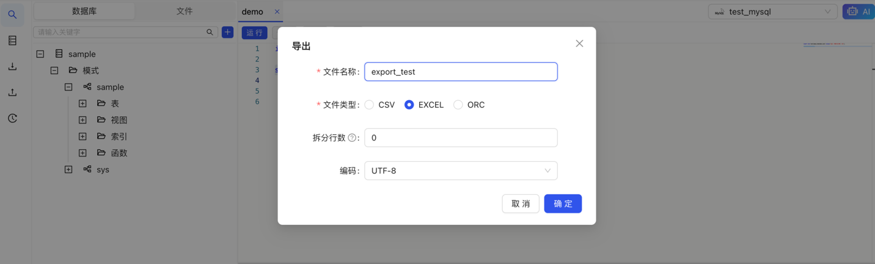
Task: Open the AI assistant button
Action: pyautogui.click(x=859, y=12)
